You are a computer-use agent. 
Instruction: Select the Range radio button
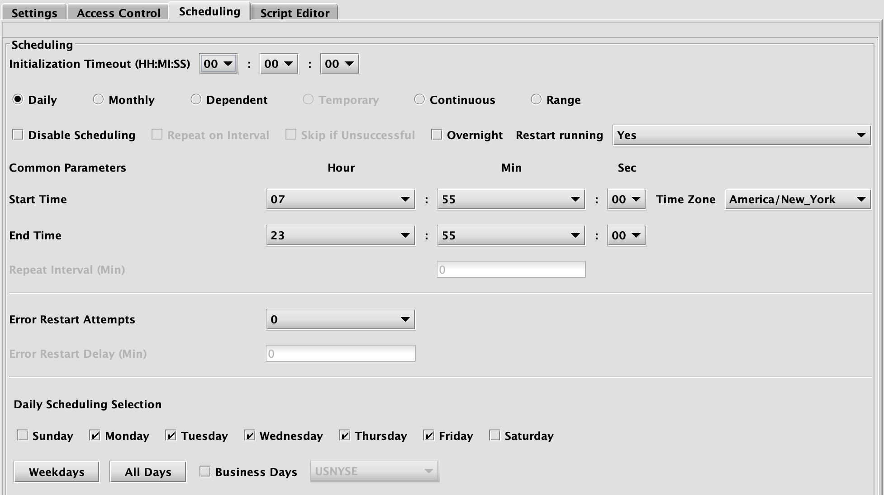[536, 99]
